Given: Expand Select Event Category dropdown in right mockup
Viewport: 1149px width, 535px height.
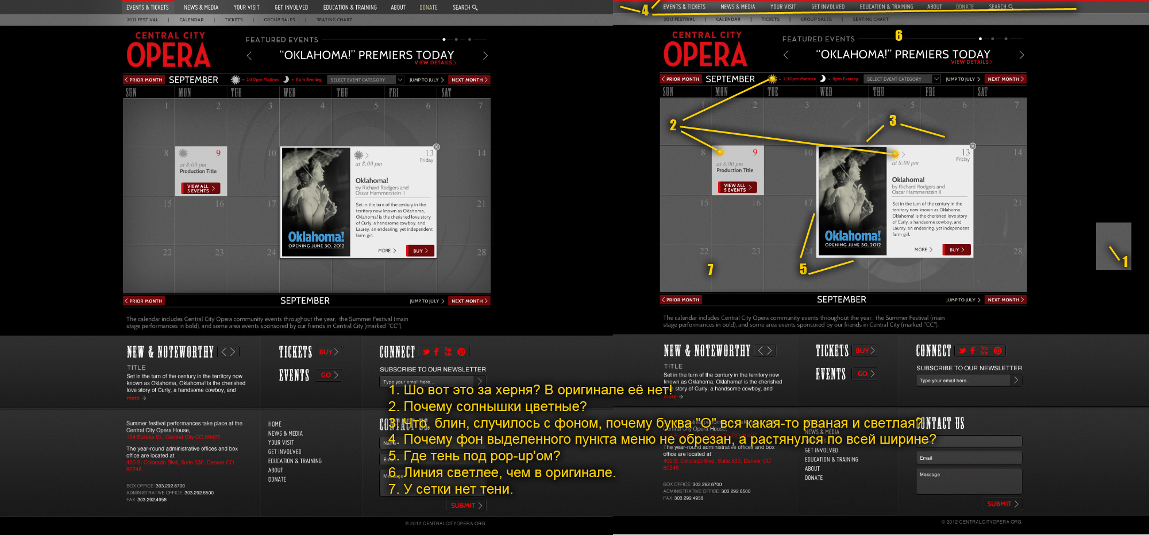Looking at the screenshot, I should pyautogui.click(x=902, y=79).
